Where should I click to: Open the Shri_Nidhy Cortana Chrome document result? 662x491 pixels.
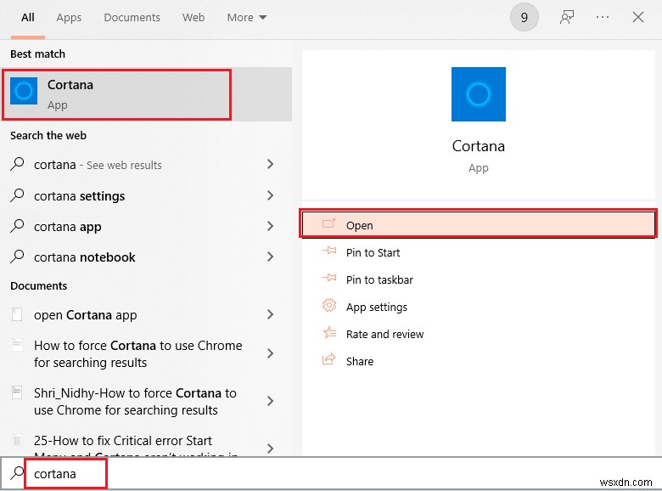(135, 402)
